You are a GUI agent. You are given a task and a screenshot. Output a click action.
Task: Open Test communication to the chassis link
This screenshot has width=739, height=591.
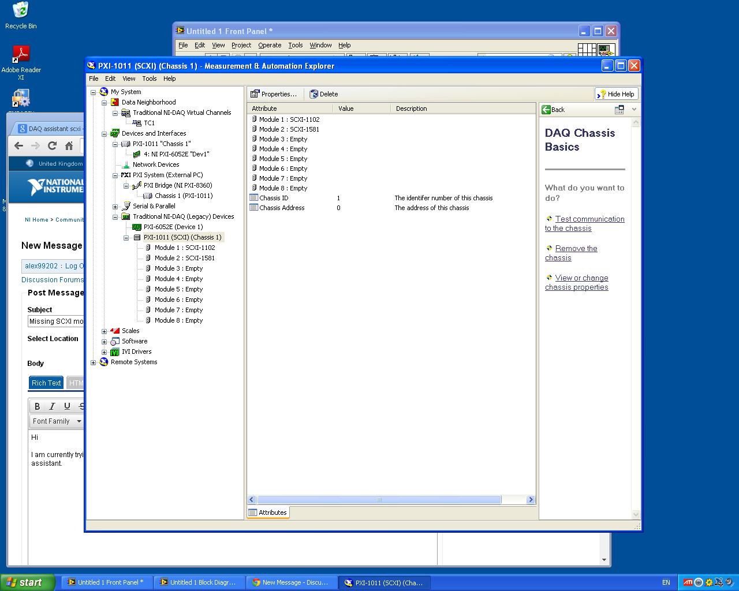tap(585, 223)
